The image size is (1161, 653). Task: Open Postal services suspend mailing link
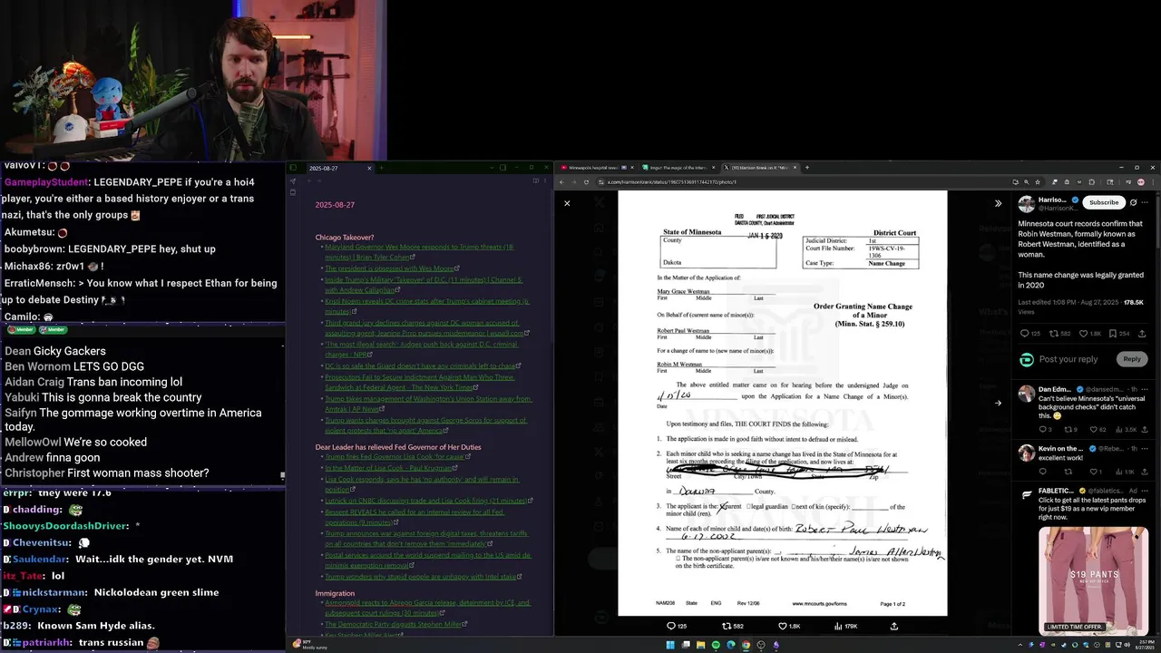427,560
